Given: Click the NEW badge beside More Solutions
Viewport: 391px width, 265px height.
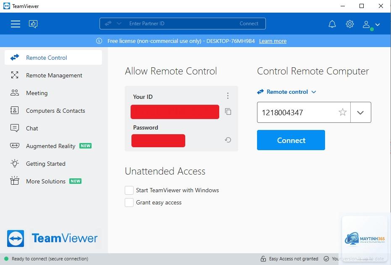Looking at the screenshot, I should click(x=75, y=181).
